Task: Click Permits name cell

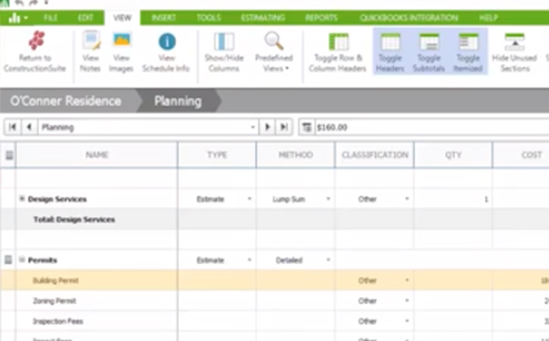Action: [x=97, y=259]
